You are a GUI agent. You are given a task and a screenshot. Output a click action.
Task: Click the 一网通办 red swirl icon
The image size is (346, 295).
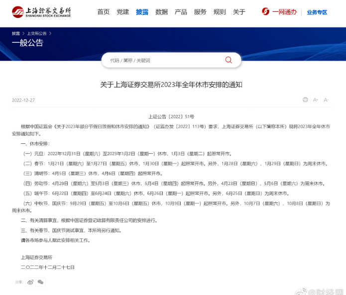pyautogui.click(x=266, y=11)
